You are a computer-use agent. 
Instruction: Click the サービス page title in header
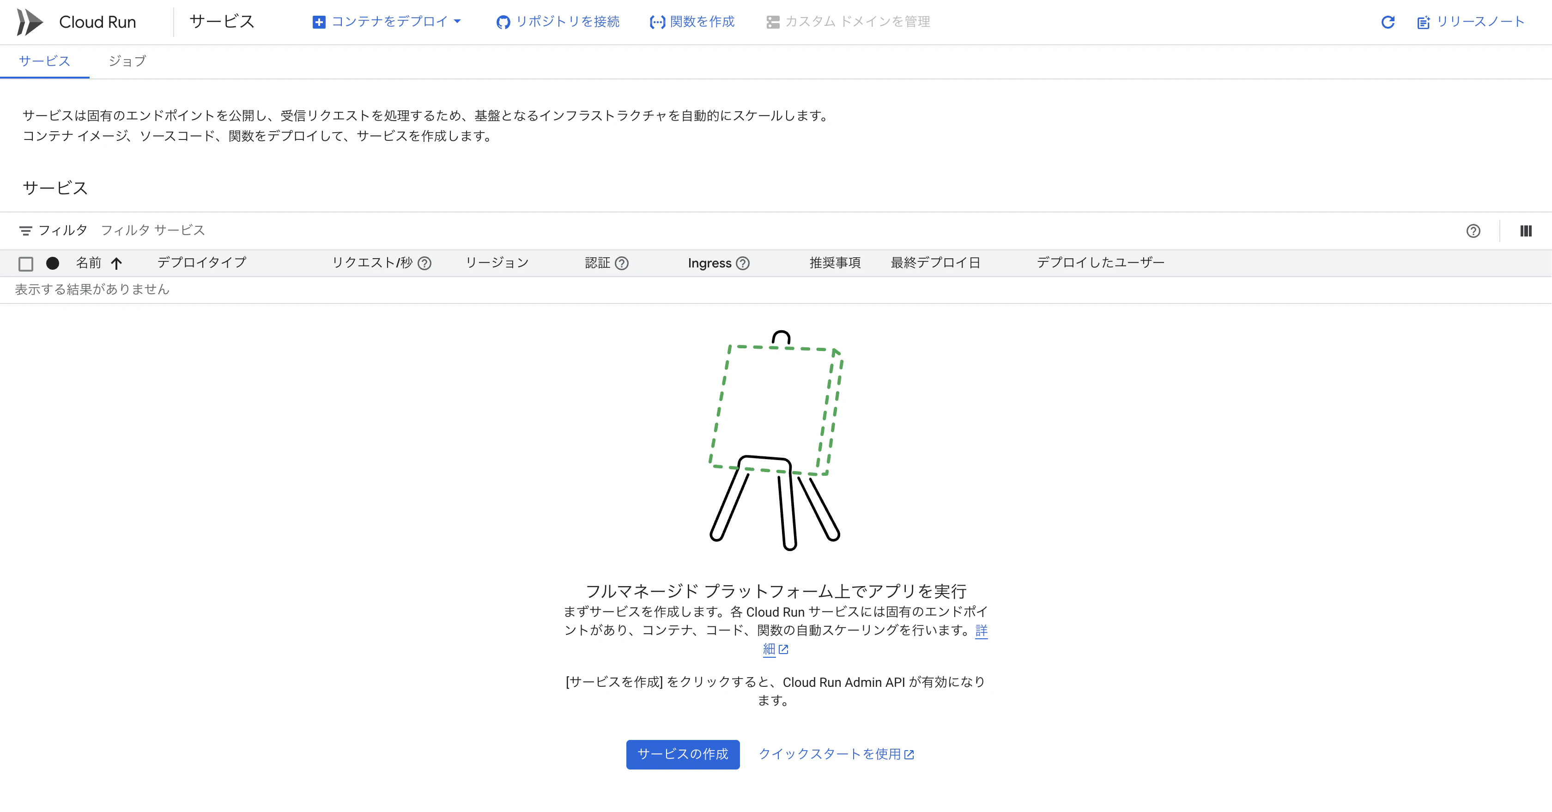(x=222, y=22)
